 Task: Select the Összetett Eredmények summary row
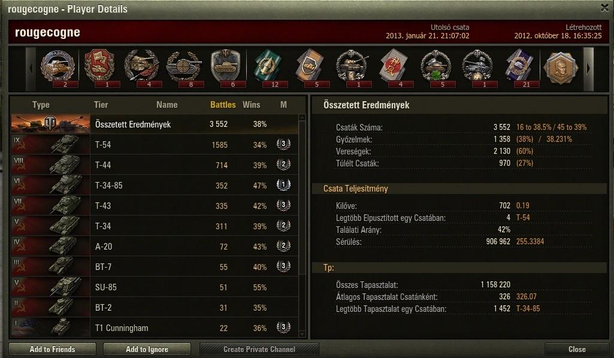155,124
